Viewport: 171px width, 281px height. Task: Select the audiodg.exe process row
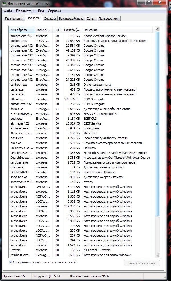(x=81, y=41)
